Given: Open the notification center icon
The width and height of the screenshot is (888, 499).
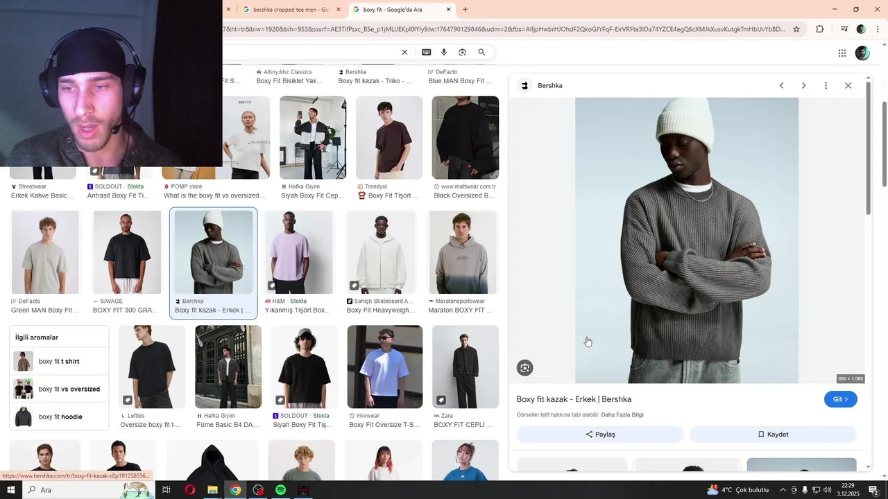Looking at the screenshot, I should (874, 490).
